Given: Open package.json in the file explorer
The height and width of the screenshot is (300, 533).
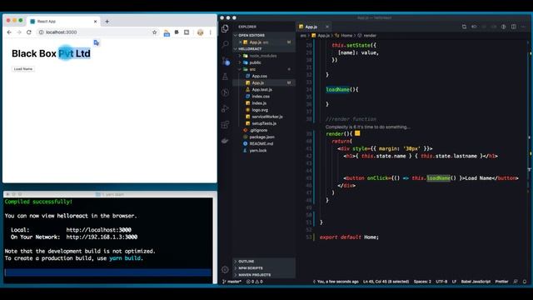Looking at the screenshot, I should (264, 137).
